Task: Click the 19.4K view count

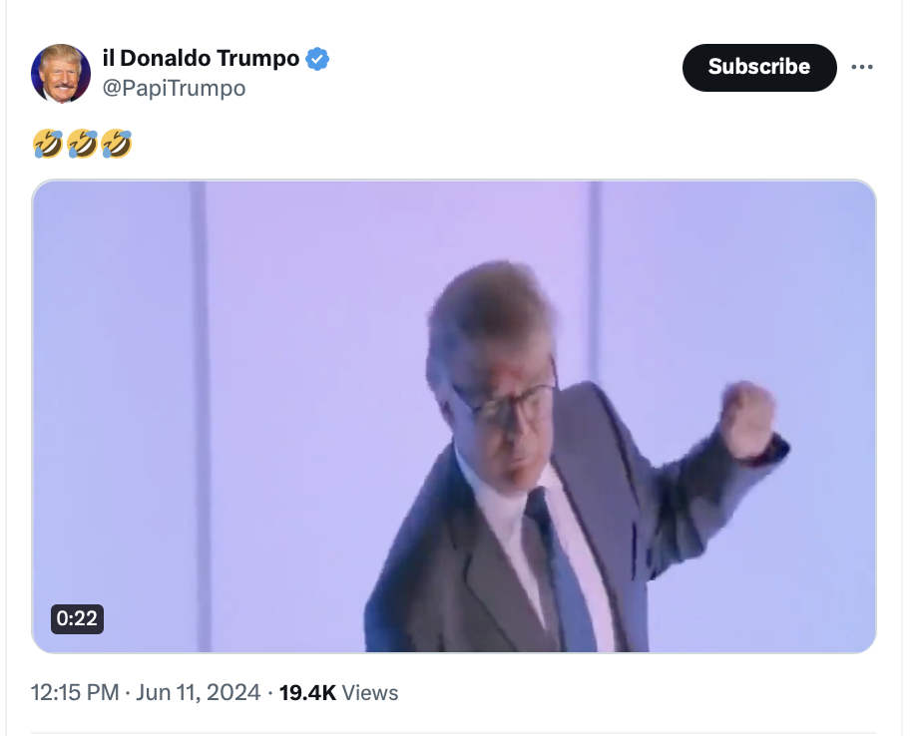Action: 307,692
